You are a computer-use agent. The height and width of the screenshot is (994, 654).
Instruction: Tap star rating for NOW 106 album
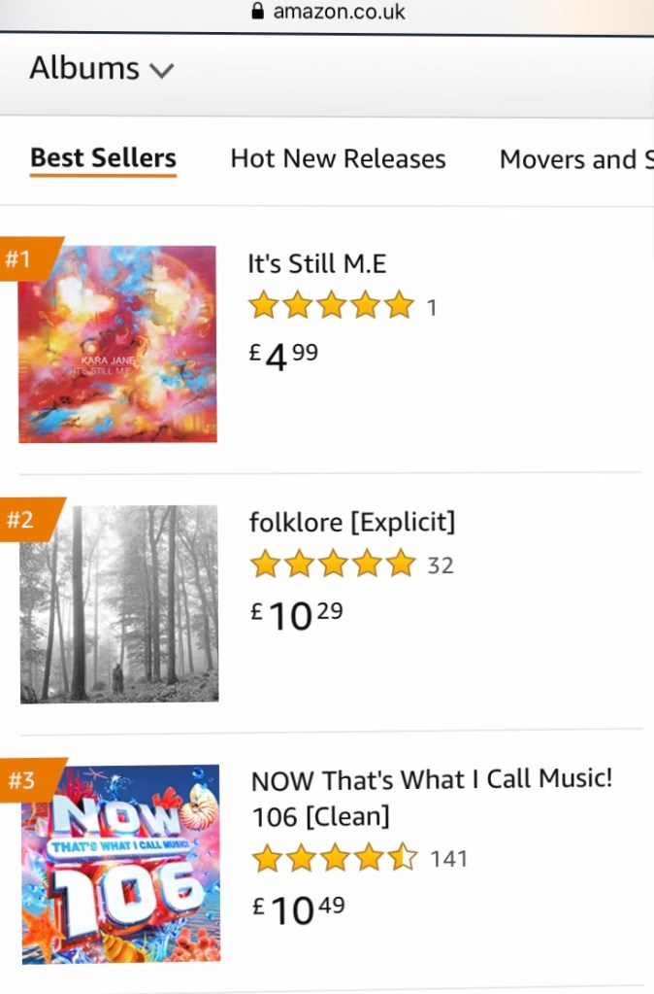click(335, 859)
